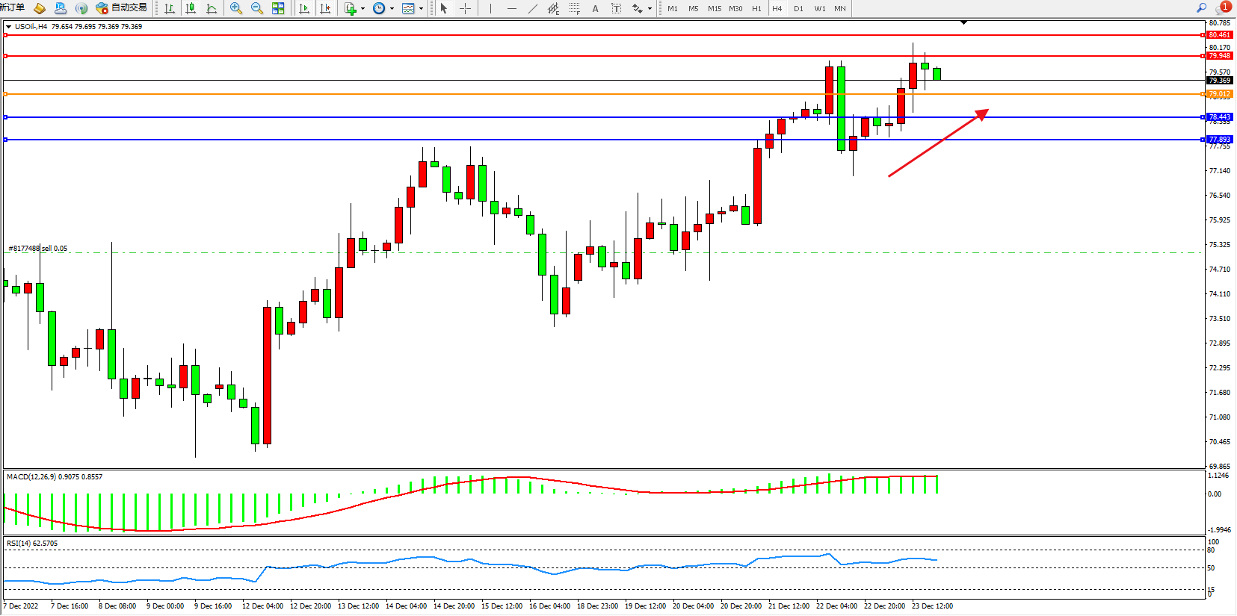Expand the periods clock dropdown arrow
The height and width of the screenshot is (616, 1237).
(392, 9)
